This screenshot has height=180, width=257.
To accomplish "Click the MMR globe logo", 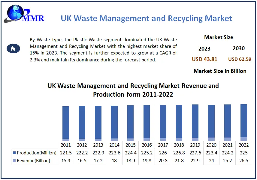I will click(24, 14).
